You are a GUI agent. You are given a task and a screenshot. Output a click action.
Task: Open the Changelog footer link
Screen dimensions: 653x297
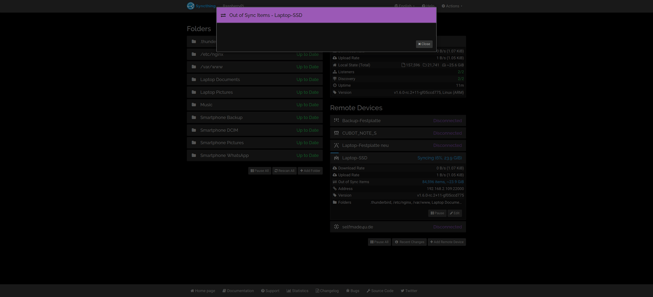pyautogui.click(x=327, y=291)
